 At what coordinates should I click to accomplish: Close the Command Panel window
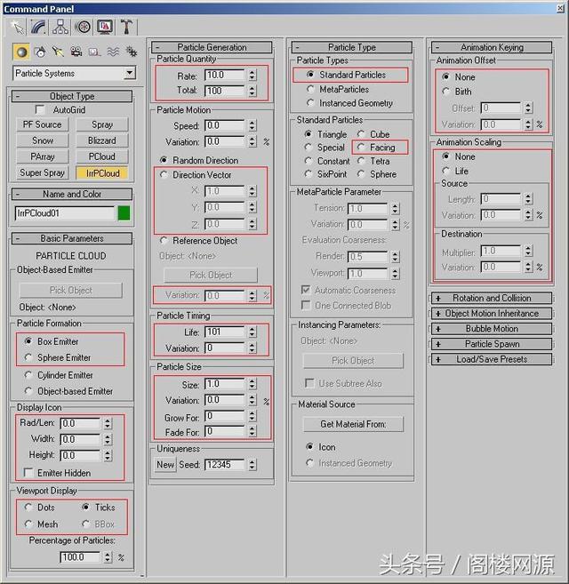(x=560, y=8)
